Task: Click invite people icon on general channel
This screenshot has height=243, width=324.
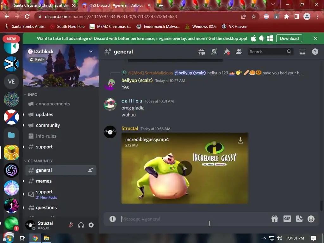Action: tap(90, 170)
